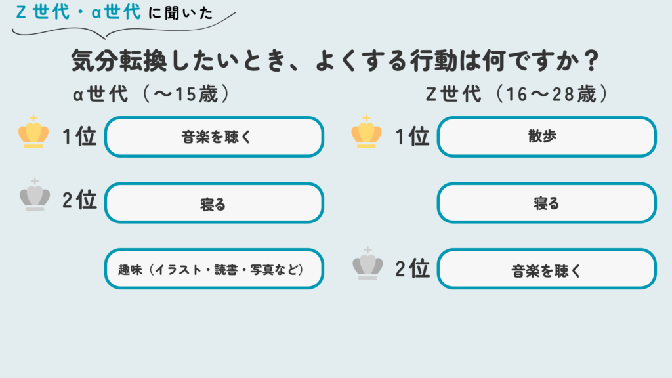Select the 寝る box under Z世代
The width and height of the screenshot is (672, 378).
pos(547,203)
